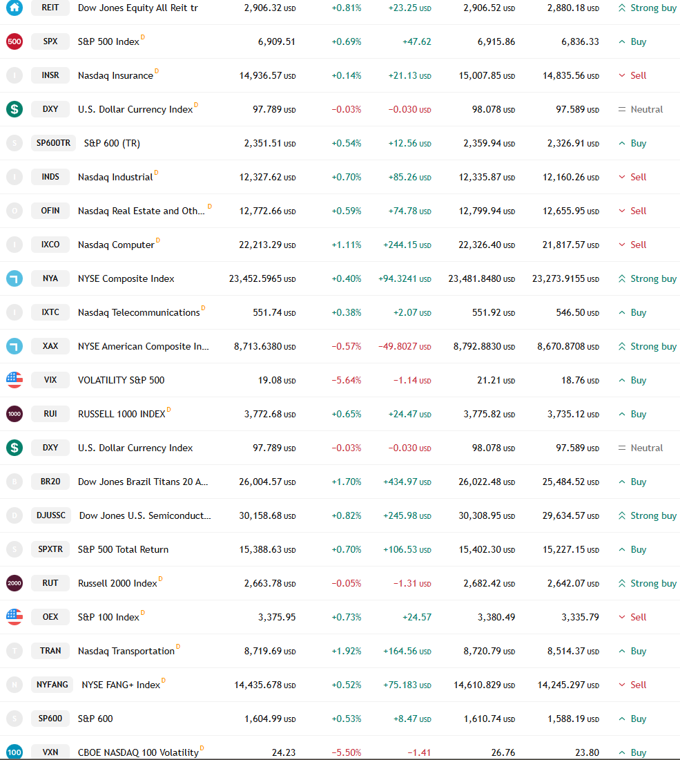Click the gray placeholder icon for SPXTR
Viewport: 680px width, 760px height.
coord(14,549)
